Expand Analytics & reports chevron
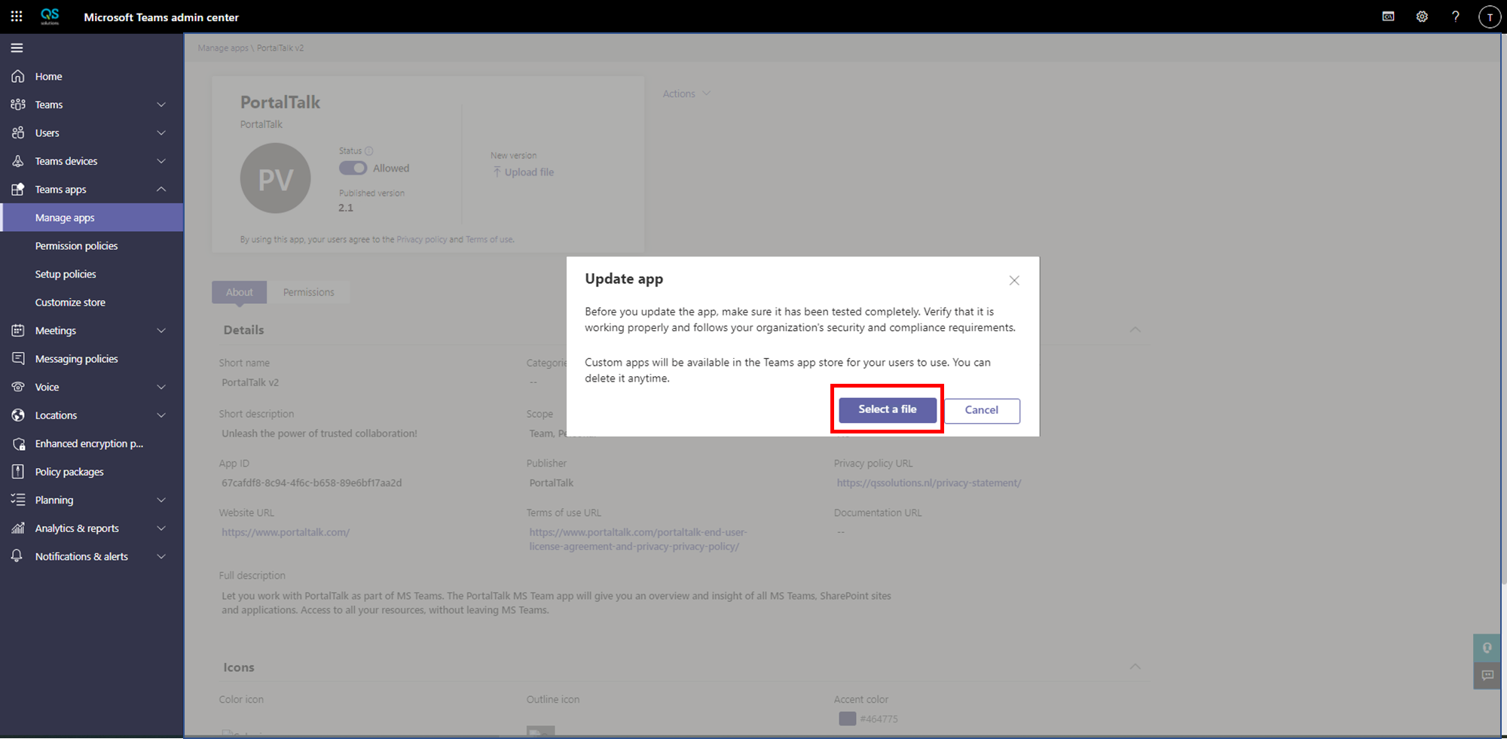The width and height of the screenshot is (1507, 739). [161, 528]
